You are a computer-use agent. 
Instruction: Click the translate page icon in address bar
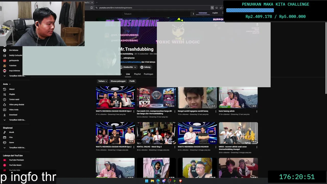pyautogui.click(x=212, y=8)
